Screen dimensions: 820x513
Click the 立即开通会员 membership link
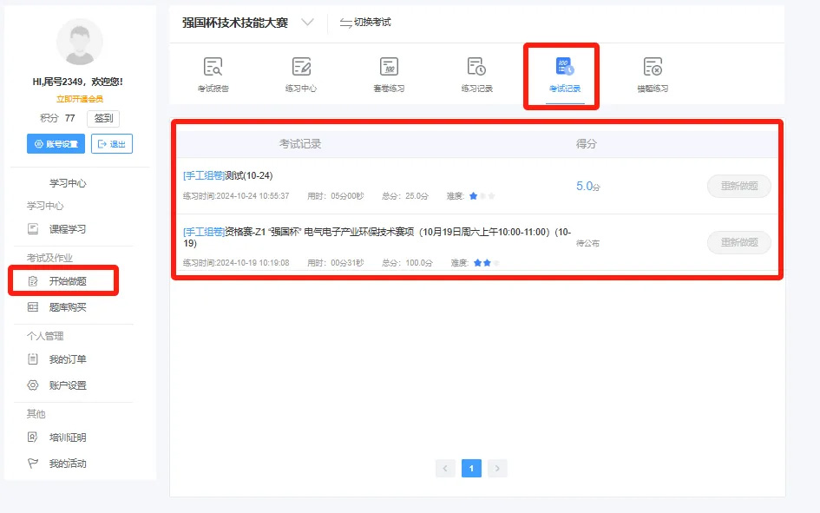click(79, 99)
